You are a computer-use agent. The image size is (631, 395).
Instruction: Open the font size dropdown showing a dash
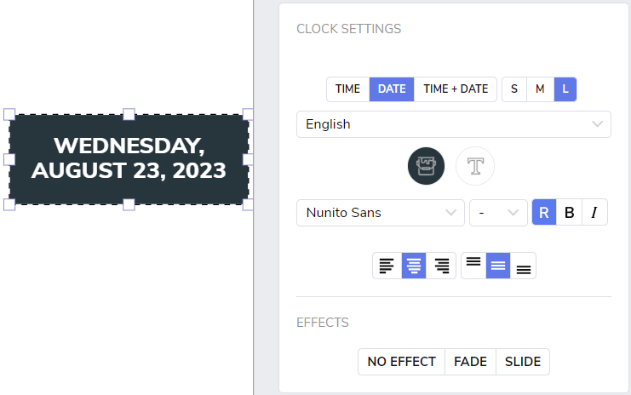point(498,212)
